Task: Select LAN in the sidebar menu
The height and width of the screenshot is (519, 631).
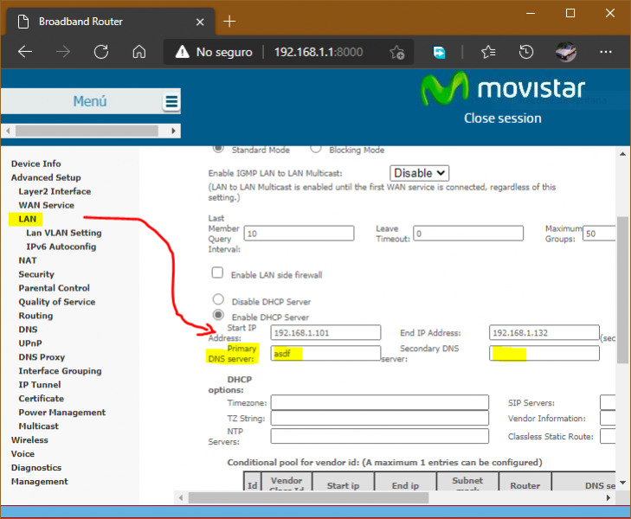Action: (27, 219)
